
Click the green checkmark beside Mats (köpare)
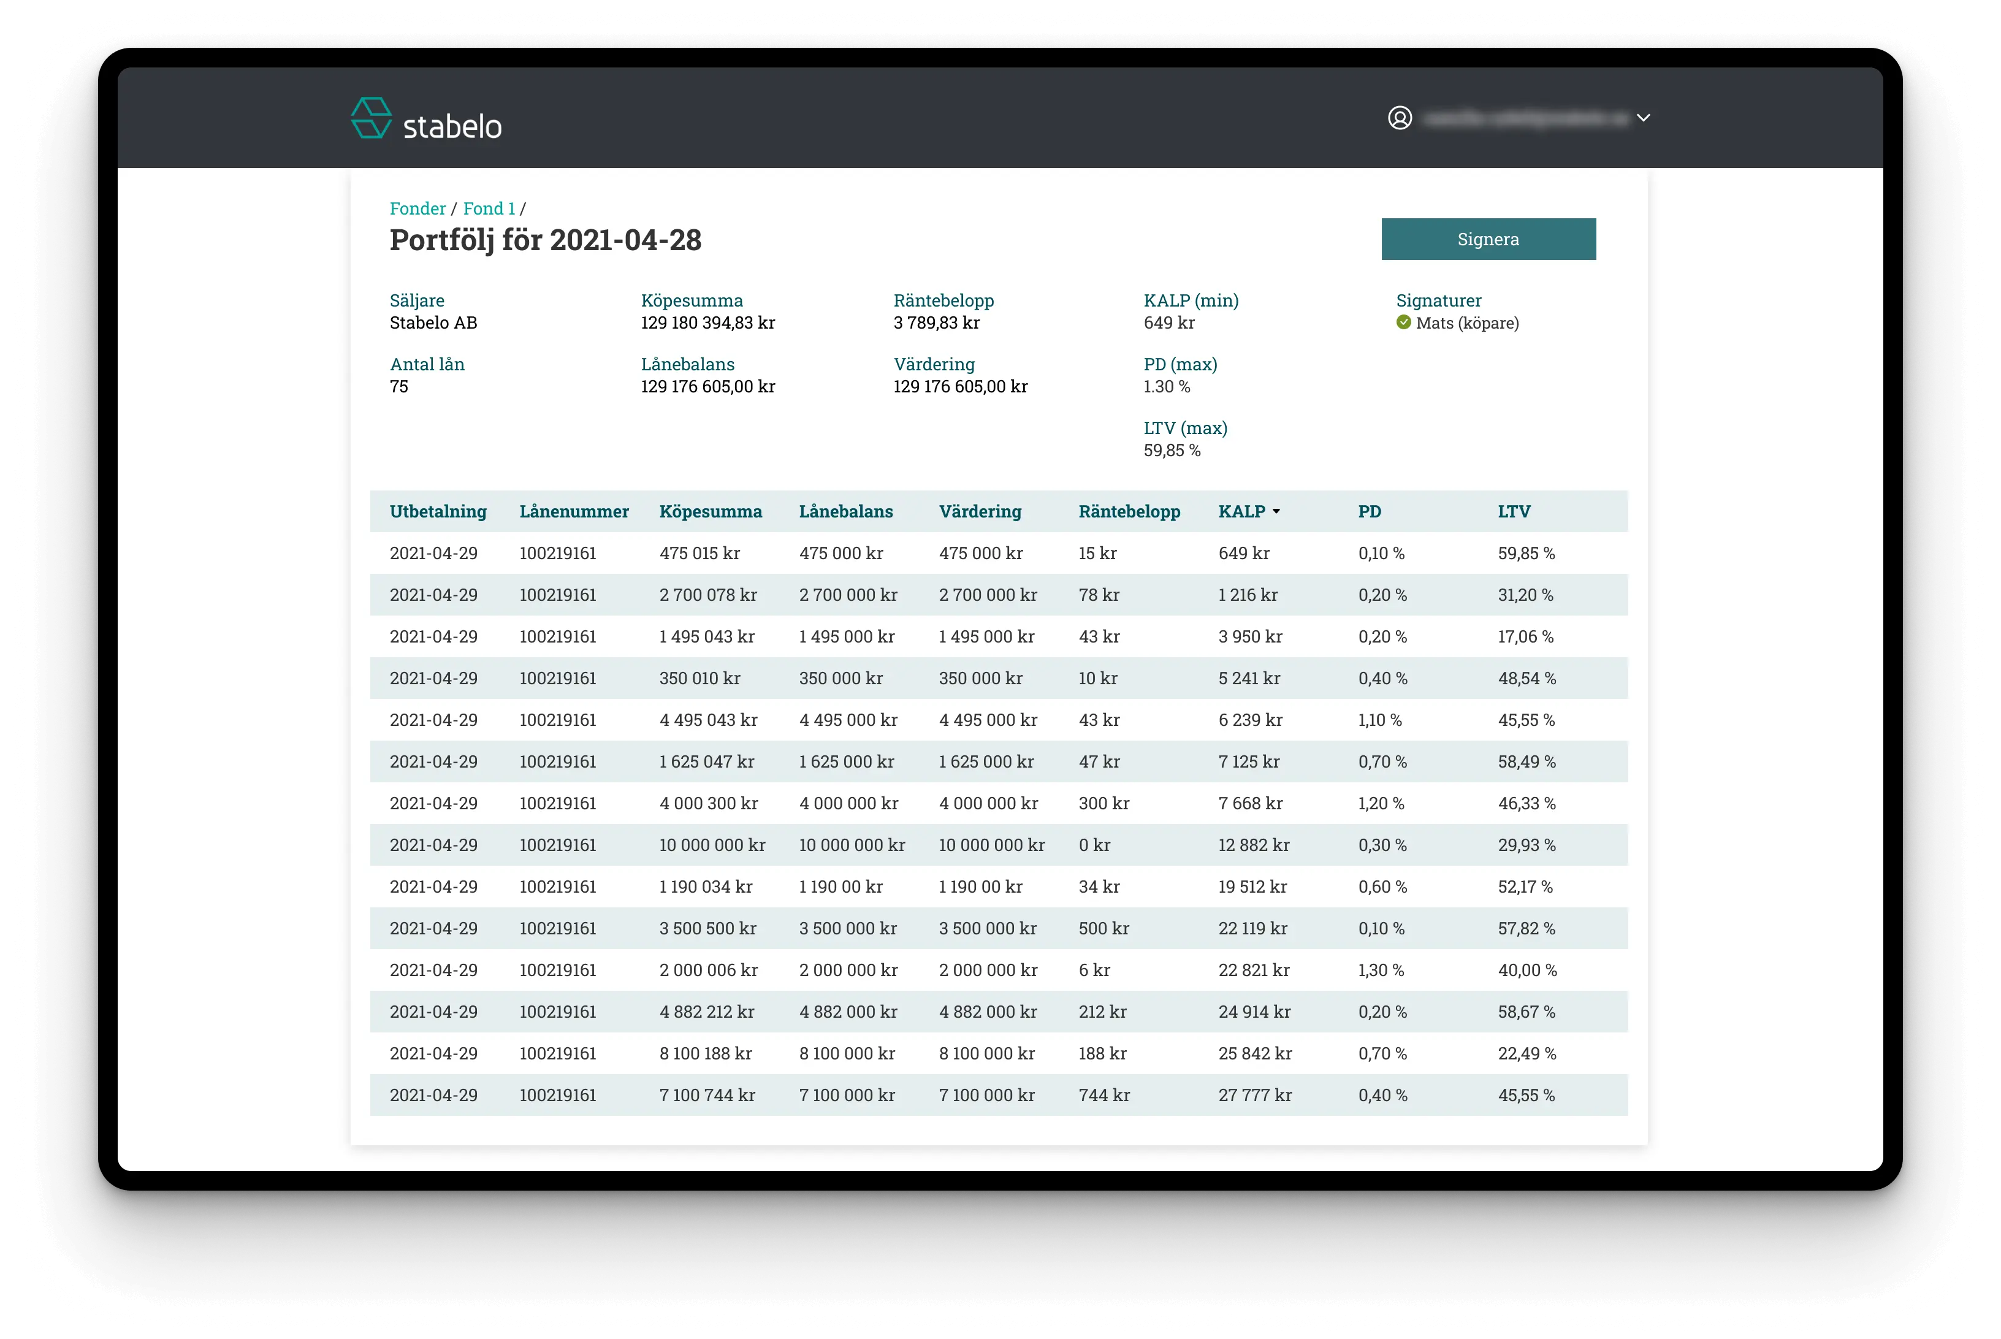(x=1403, y=322)
